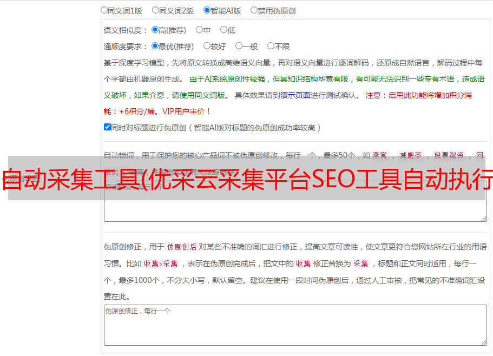This screenshot has width=493, height=356.
Task: Choose the 禁用伪原创 radio option
Action: pyautogui.click(x=254, y=10)
